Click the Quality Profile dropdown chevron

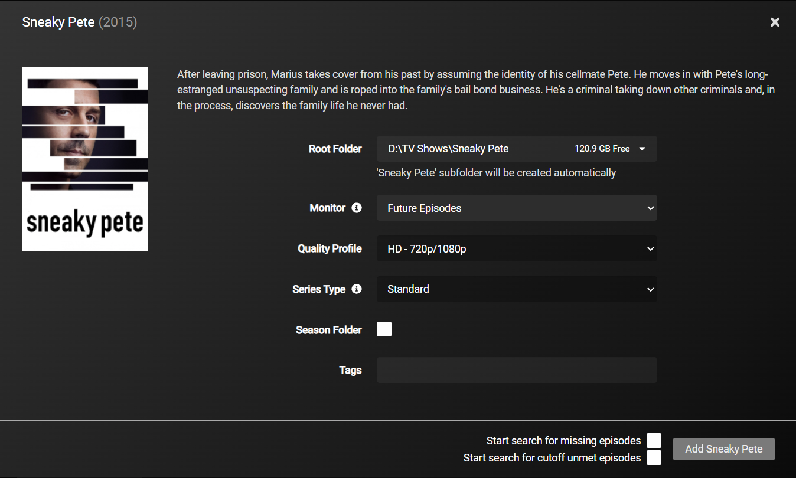(650, 249)
